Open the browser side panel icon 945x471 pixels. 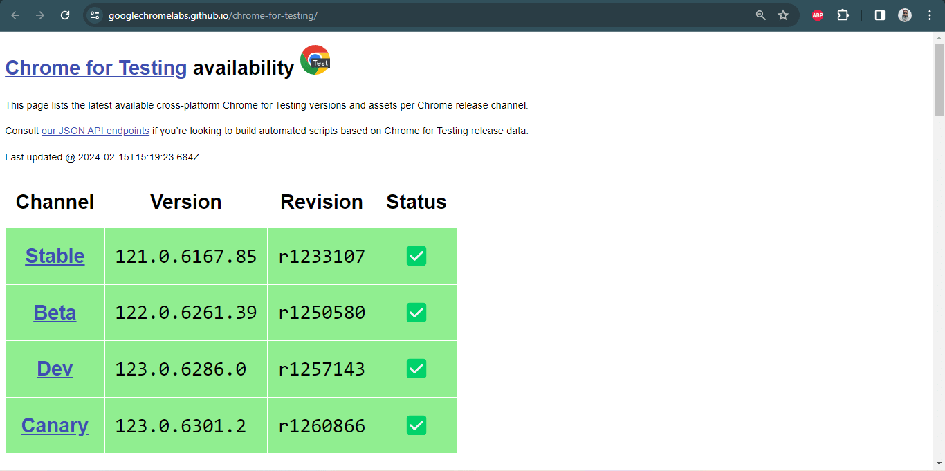point(879,15)
